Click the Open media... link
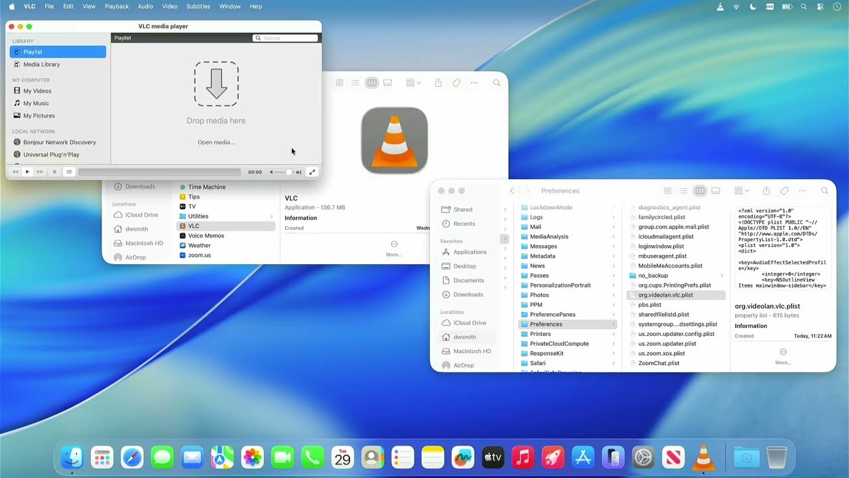The image size is (849, 478). point(216,142)
